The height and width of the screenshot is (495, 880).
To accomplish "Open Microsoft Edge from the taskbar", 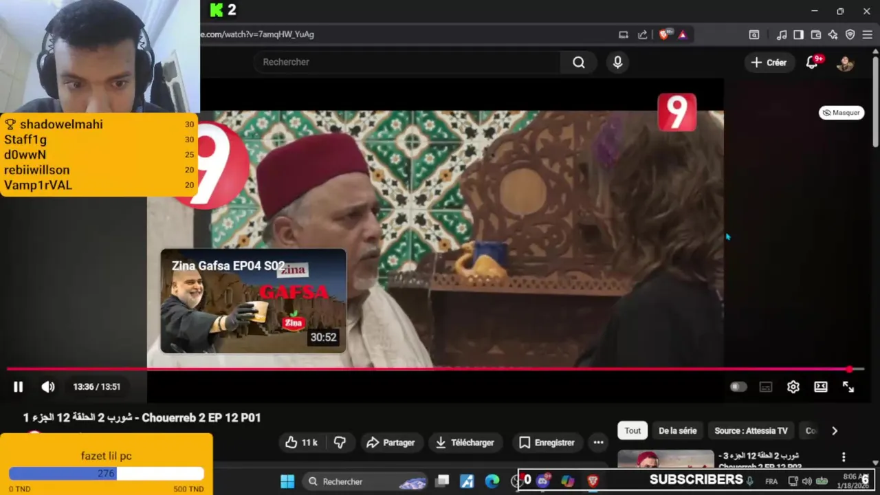I will [x=492, y=481].
